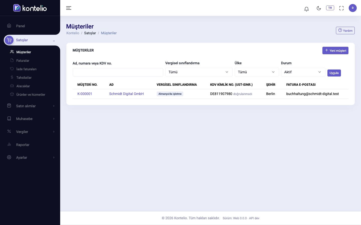
Task: Expand the Vergiler submenu arrow
Action: click(54, 132)
